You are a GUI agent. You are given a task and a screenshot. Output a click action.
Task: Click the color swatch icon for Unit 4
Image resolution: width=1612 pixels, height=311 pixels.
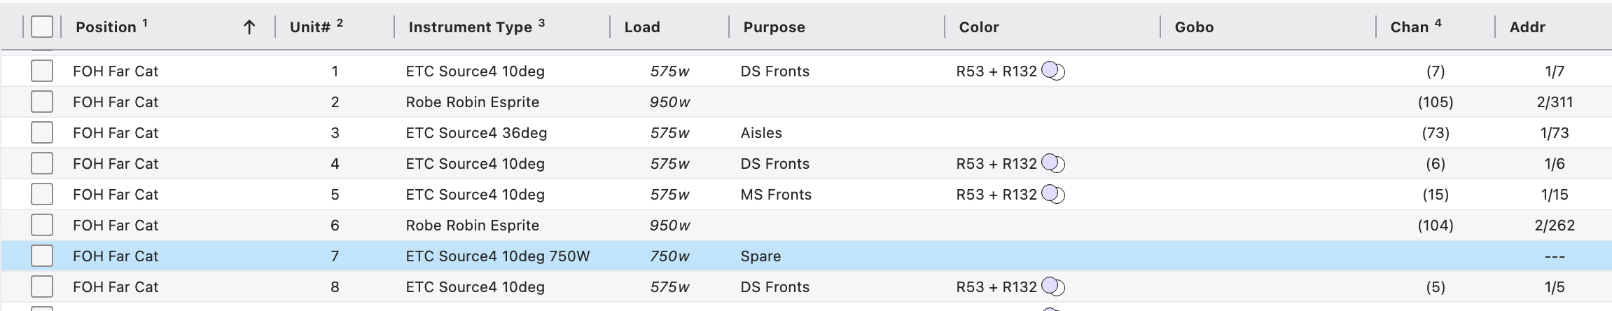click(1053, 164)
